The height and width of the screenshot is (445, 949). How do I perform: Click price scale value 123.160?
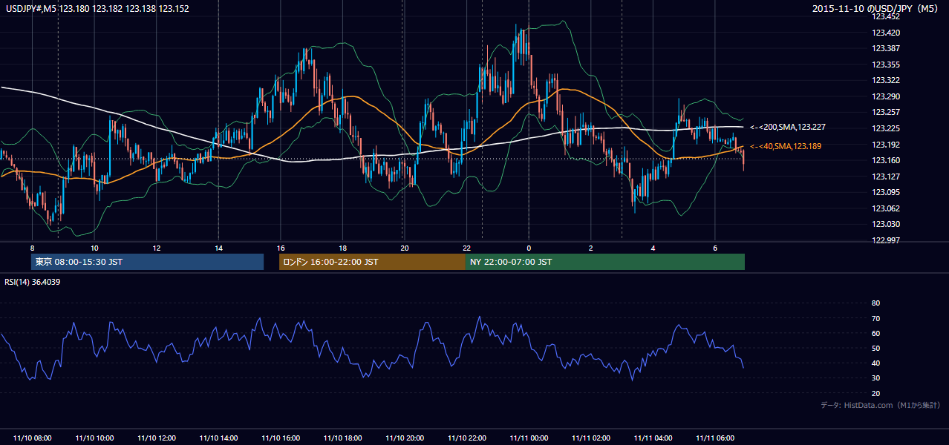[885, 160]
